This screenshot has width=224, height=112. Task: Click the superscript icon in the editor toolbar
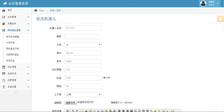pyautogui.click(x=155, y=111)
